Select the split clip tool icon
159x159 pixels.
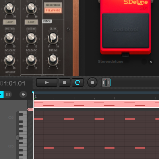[x=8, y=94]
